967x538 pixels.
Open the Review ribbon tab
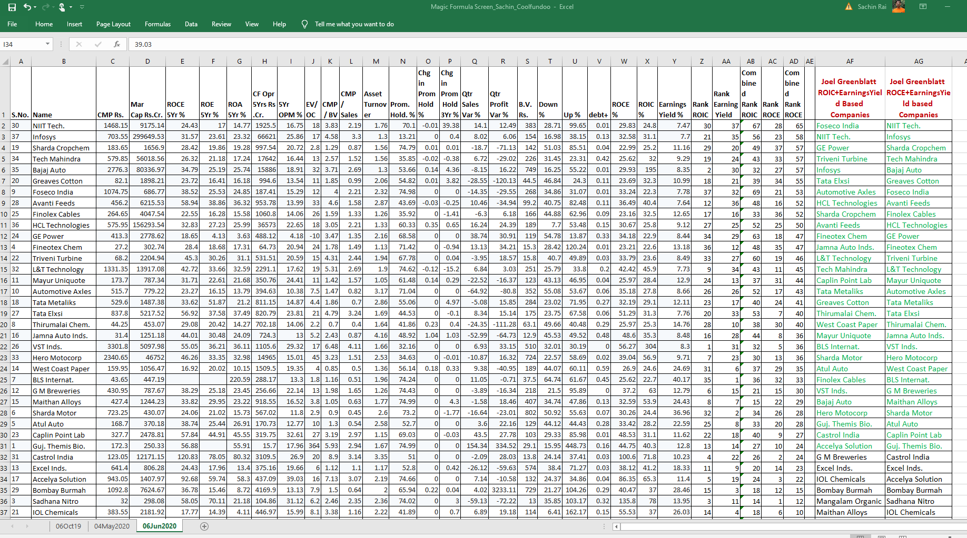[x=221, y=24]
